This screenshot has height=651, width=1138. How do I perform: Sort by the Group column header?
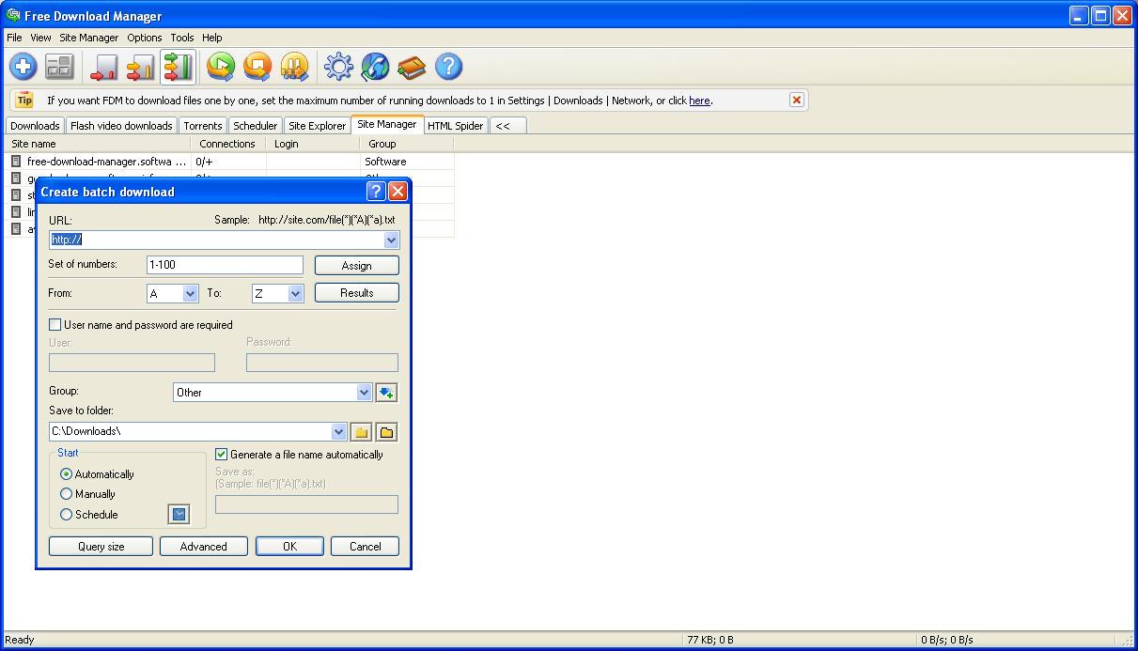pos(407,144)
